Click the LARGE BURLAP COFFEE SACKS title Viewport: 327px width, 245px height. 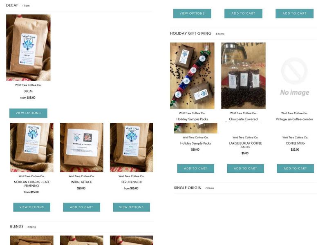(x=246, y=145)
